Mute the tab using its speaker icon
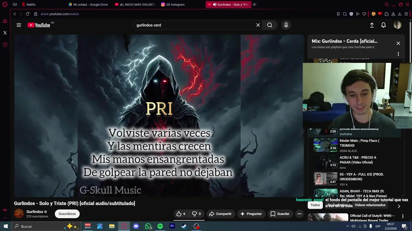This screenshot has height=231, width=412. pos(214,4)
